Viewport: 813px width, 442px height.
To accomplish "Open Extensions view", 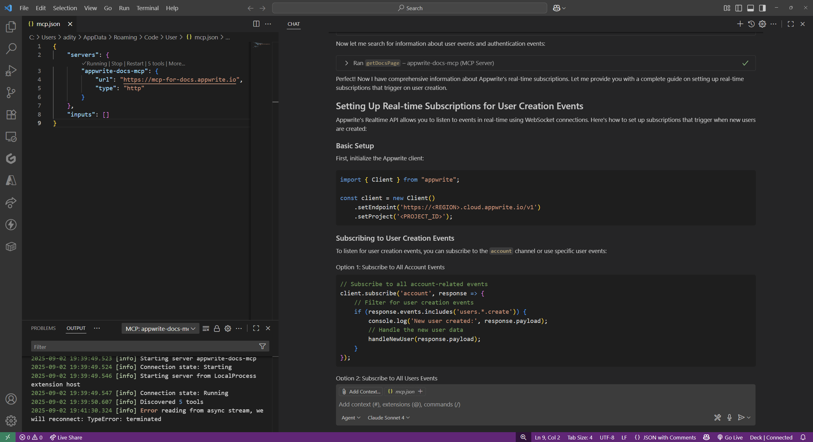I will tap(11, 114).
